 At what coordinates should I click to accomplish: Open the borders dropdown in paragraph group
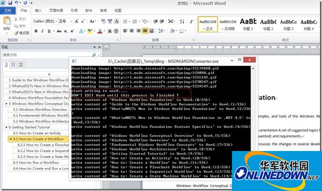pos(185,31)
